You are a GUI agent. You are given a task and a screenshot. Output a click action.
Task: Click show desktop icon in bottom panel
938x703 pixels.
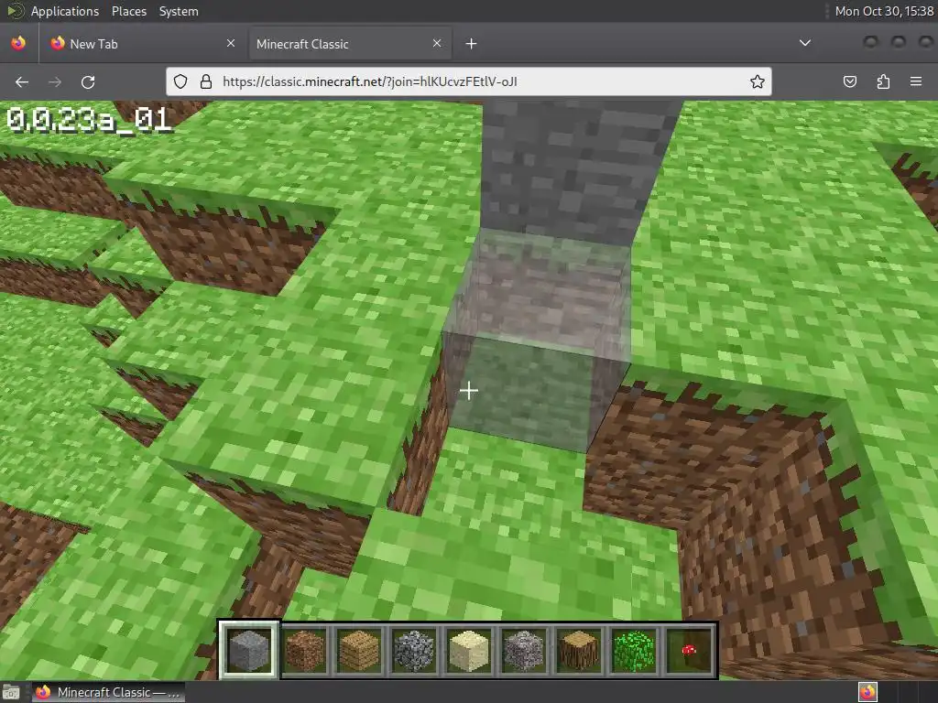click(x=11, y=692)
